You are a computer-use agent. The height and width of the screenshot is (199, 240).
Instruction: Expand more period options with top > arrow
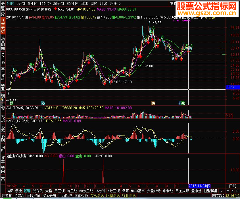[120, 3]
